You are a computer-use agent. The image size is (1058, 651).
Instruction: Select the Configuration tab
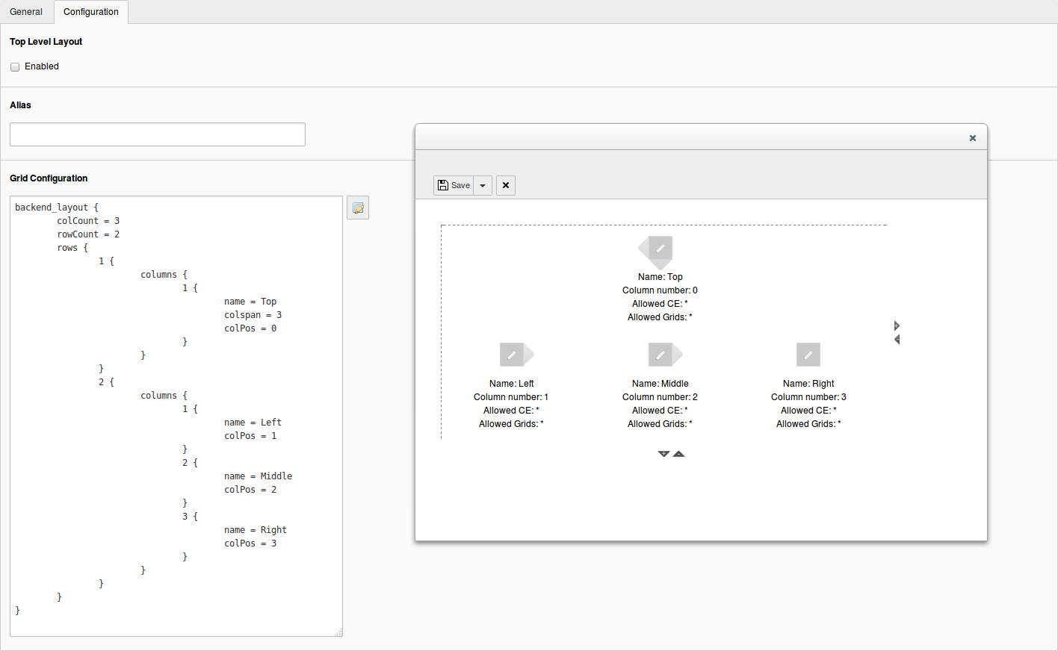coord(91,12)
